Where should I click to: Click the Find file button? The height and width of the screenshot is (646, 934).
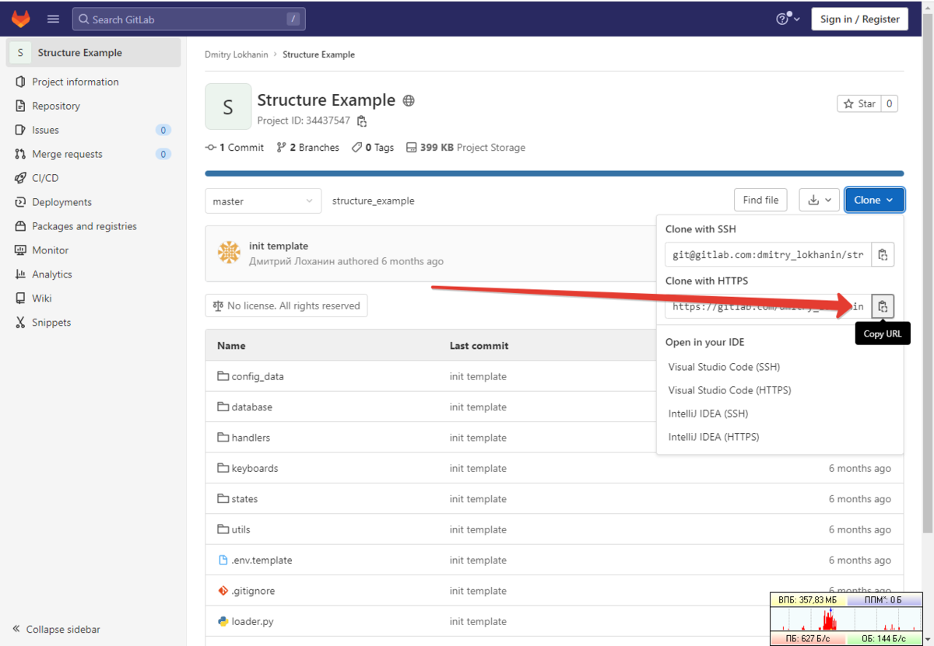click(760, 200)
